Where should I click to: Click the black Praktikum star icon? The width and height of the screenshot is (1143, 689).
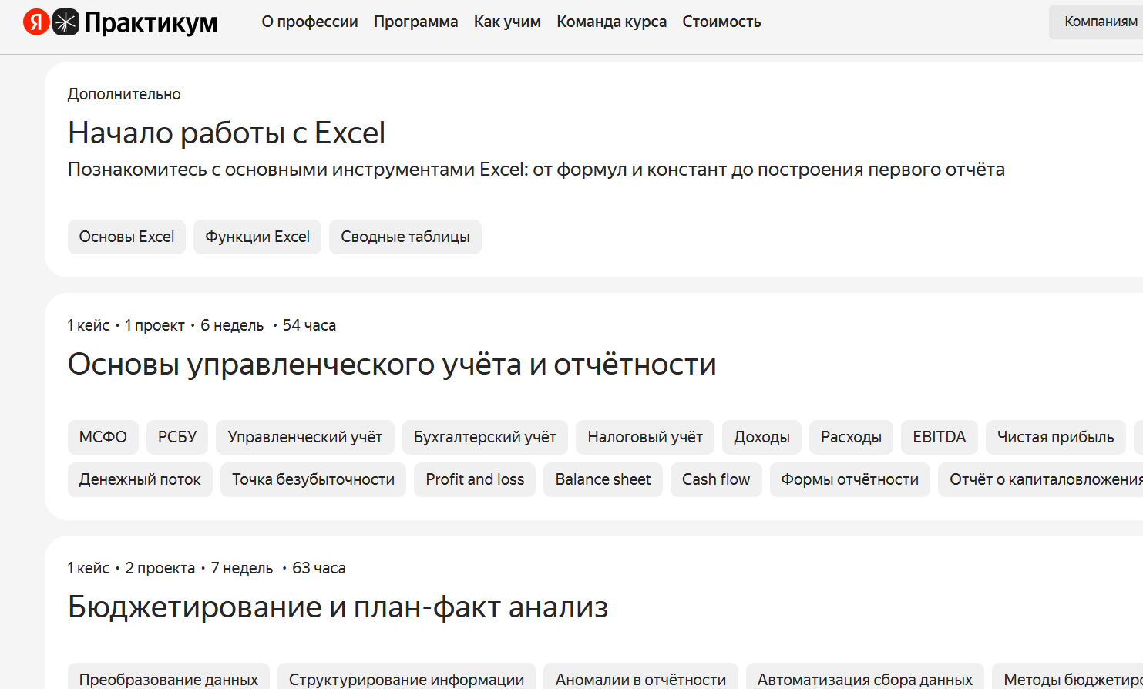pos(66,22)
